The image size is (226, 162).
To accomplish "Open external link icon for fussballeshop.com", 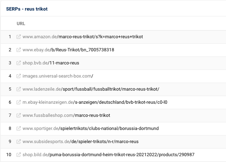I will coord(19,115).
